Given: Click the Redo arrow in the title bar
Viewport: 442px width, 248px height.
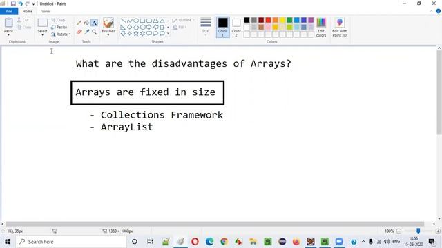Looking at the screenshot, I should 28,3.
